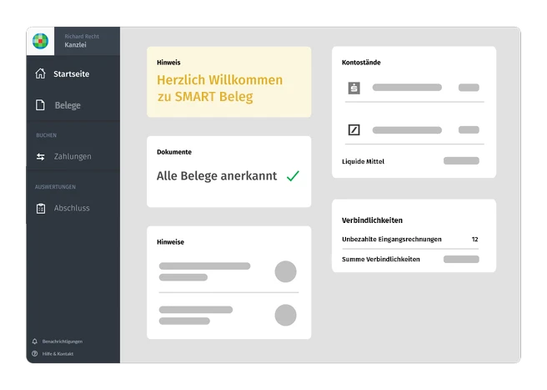Click the Liquide Mittel row
Image resolution: width=547 pixels, height=390 pixels.
(364, 161)
